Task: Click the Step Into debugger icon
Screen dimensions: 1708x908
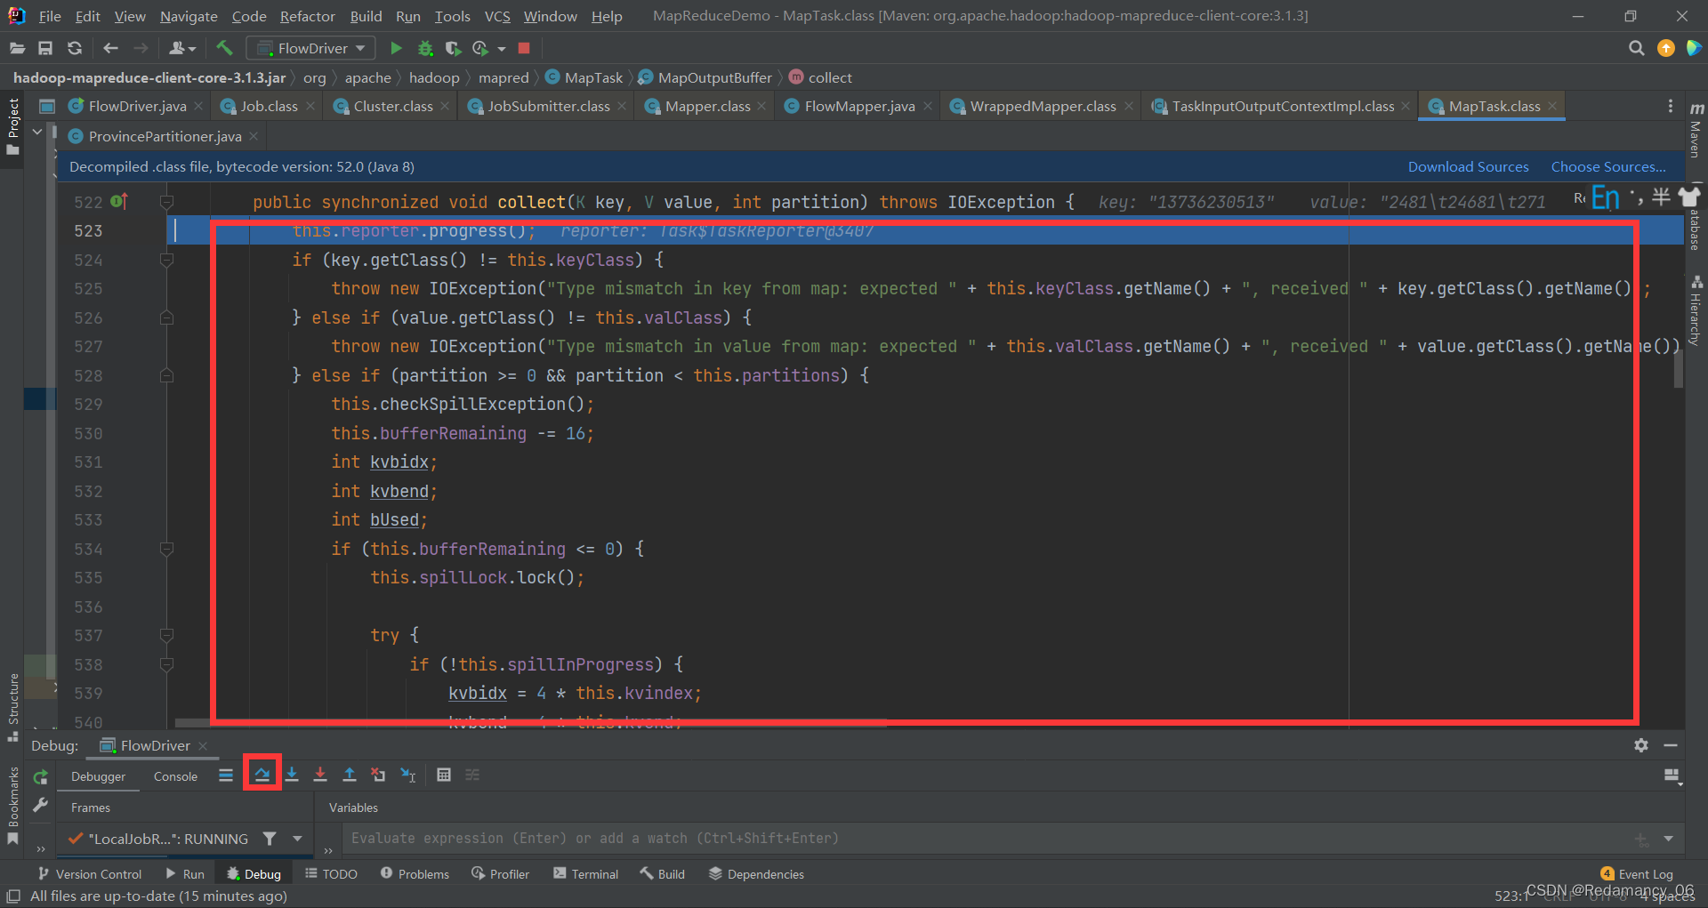Action: [x=292, y=775]
